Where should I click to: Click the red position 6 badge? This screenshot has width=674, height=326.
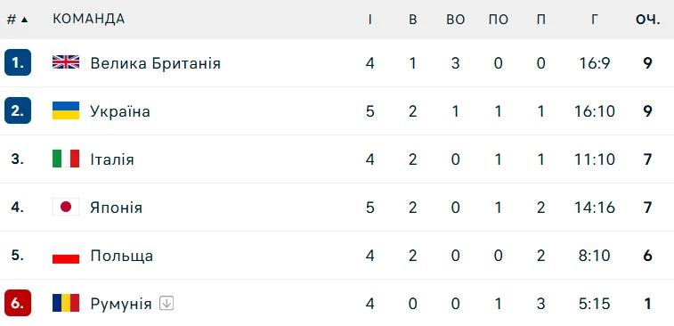click(x=18, y=303)
